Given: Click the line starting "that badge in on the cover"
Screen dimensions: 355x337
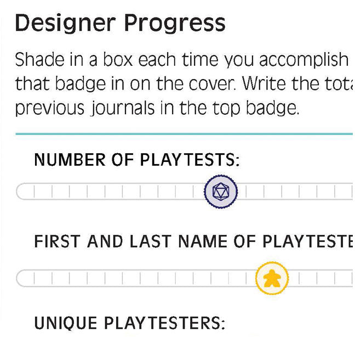Looking at the screenshot, I should [184, 83].
